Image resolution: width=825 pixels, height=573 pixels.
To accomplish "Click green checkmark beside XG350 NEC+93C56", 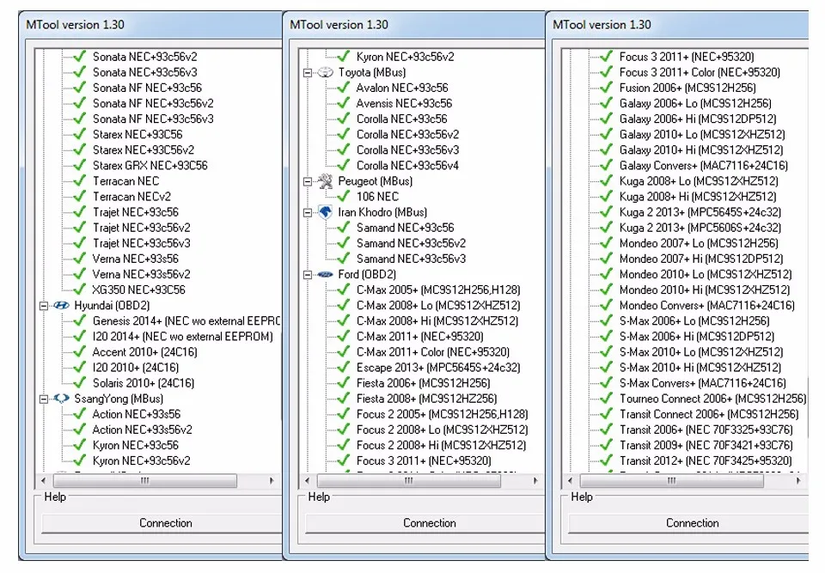I will (79, 290).
